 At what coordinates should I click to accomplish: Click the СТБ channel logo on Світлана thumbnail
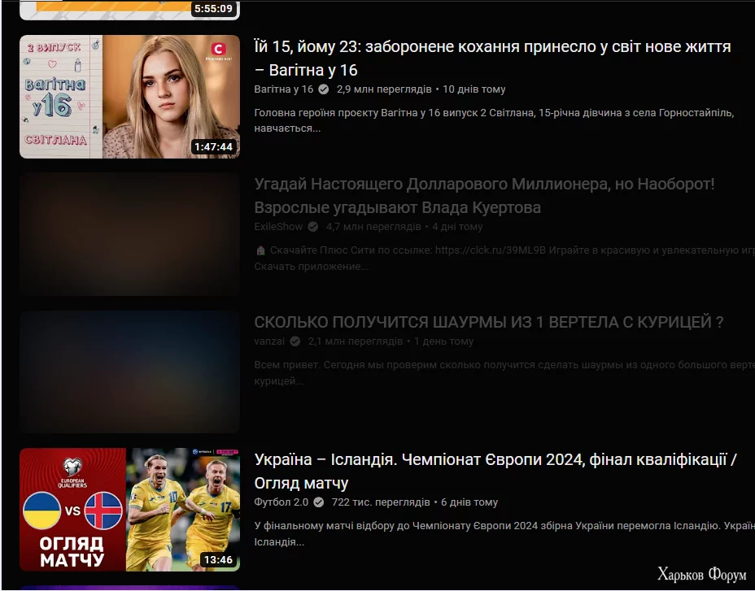pos(219,50)
